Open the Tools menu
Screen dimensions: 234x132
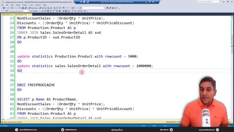coord(31,5)
